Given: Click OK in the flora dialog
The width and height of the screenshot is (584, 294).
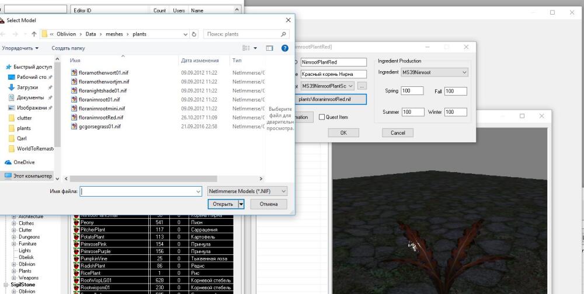Looking at the screenshot, I should pyautogui.click(x=343, y=133).
